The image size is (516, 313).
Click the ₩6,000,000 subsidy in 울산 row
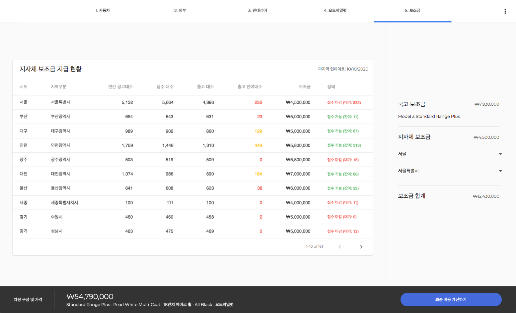298,188
